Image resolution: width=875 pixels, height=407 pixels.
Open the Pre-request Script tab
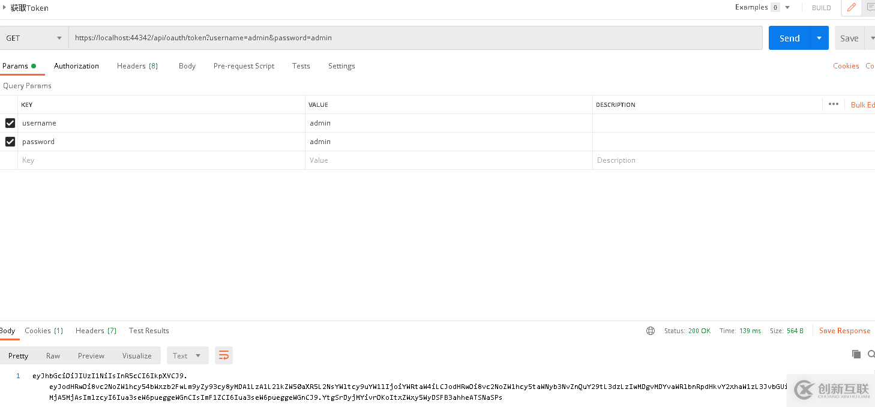pos(244,66)
